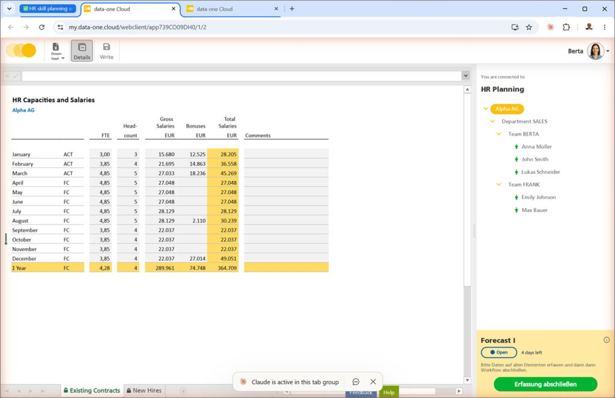
Task: Click the install app icon in address bar
Action: (x=515, y=27)
